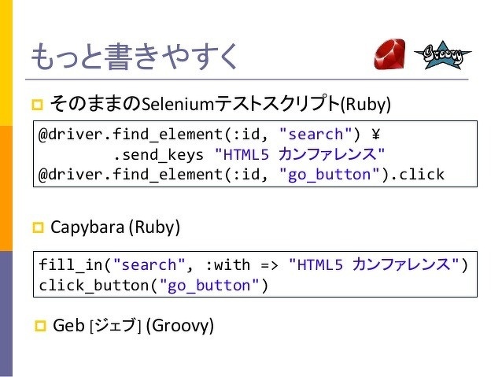Viewport: 502px width, 377px height.
Task: Click the Geb [ジェブ] (Groovy) heading text
Action: (133, 325)
